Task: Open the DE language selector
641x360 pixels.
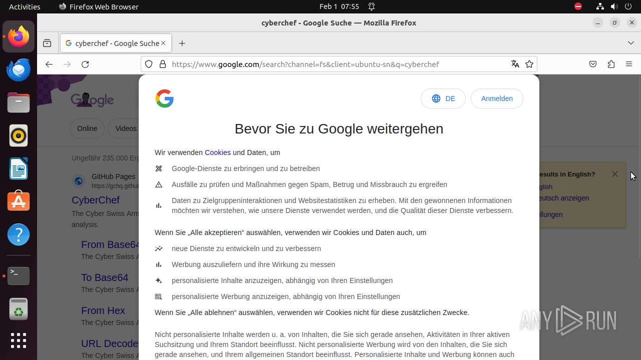Action: (443, 98)
